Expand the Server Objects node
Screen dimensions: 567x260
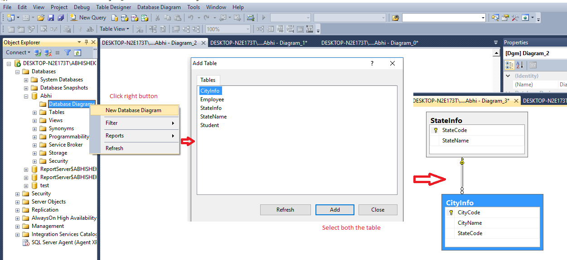[18, 202]
